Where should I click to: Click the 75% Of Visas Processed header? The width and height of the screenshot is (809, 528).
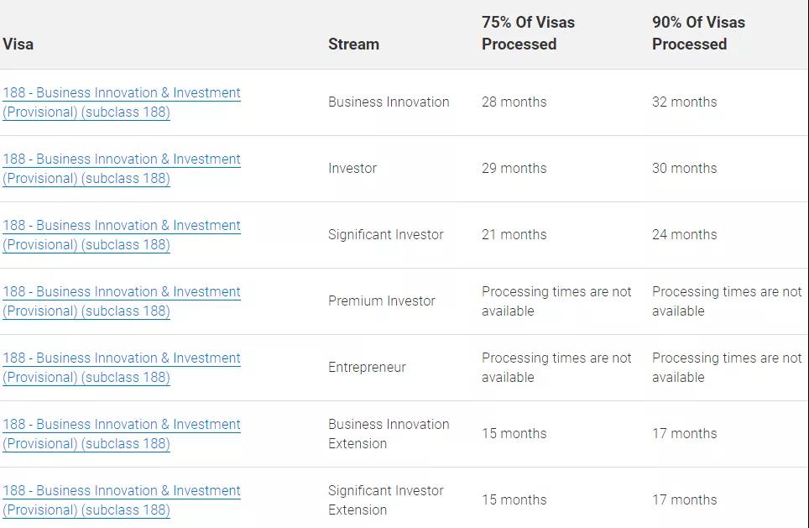(x=528, y=33)
